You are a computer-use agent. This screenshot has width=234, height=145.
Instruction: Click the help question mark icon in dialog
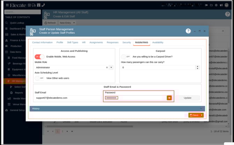(x=188, y=31)
